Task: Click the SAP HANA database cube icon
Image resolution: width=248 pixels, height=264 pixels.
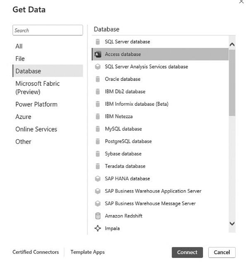Action: point(98,179)
